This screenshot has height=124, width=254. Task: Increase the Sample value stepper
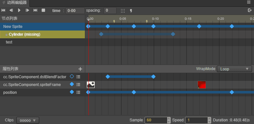tap(169, 119)
